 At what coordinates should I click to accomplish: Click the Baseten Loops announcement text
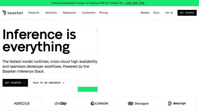pyautogui.click(x=87, y=3)
